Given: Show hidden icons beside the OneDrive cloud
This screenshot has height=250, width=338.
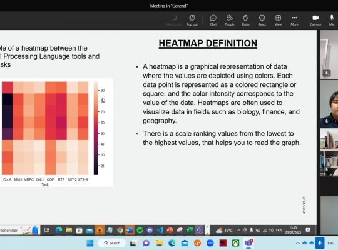Looking at the screenshot, I should click(298, 243).
